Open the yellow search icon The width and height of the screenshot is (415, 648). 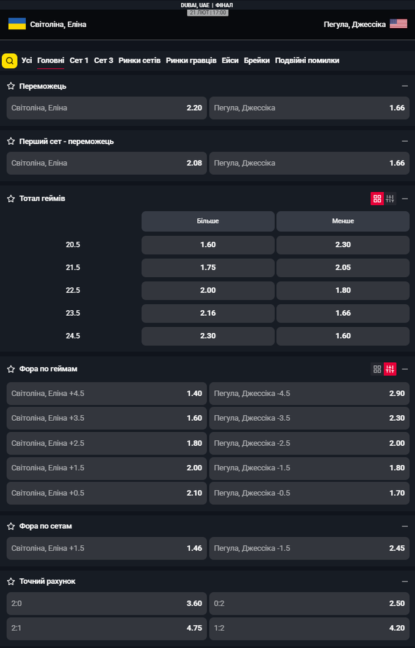(x=10, y=60)
